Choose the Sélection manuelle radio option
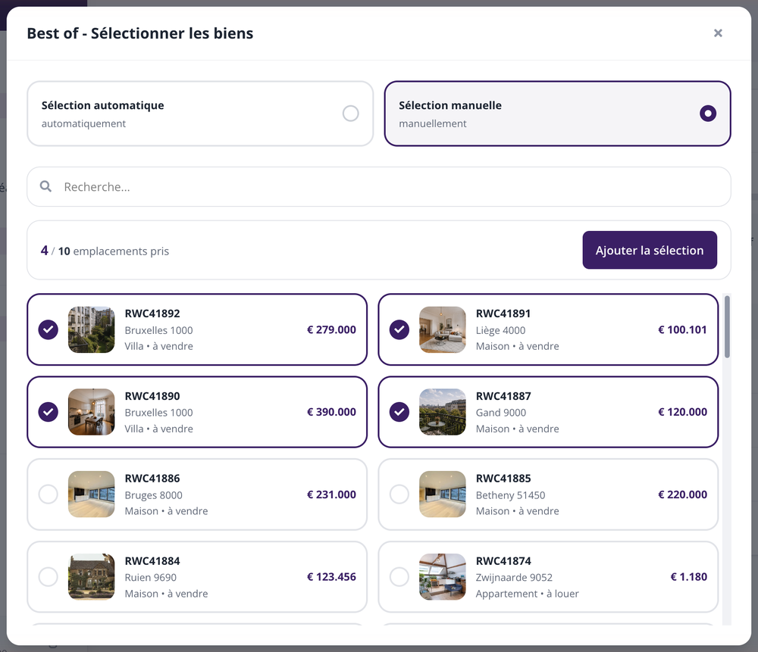 (708, 114)
